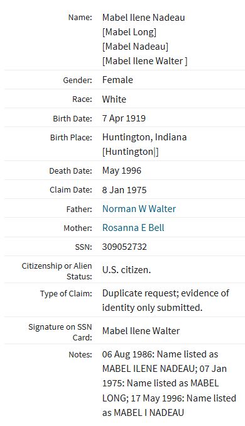This screenshot has width=245, height=426.
Task: Click the birth place Huntington, Indiana
Action: pos(144,137)
